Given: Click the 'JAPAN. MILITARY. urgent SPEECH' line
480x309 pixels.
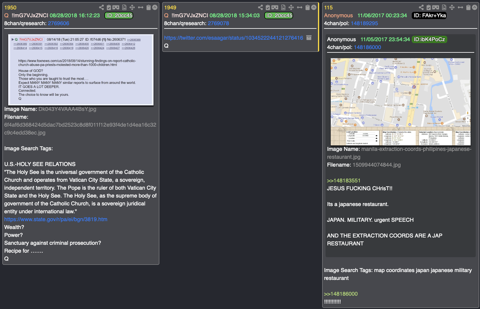Looking at the screenshot, I should point(370,220).
